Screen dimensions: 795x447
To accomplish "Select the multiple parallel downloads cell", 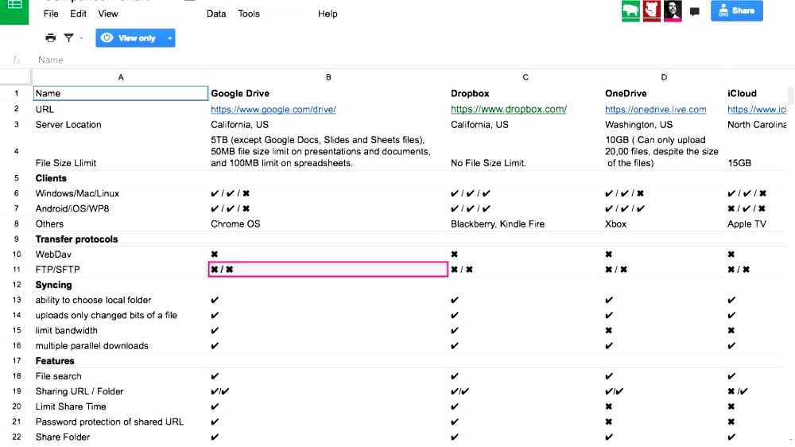I will pyautogui.click(x=121, y=345).
